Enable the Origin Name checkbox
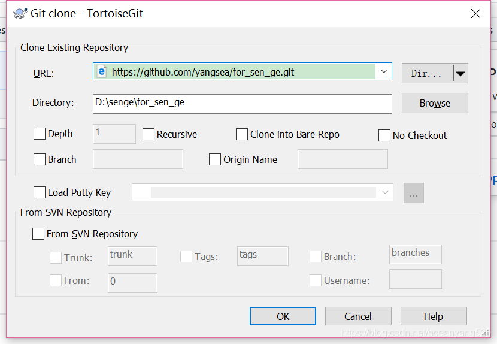The image size is (497, 344). click(215, 159)
